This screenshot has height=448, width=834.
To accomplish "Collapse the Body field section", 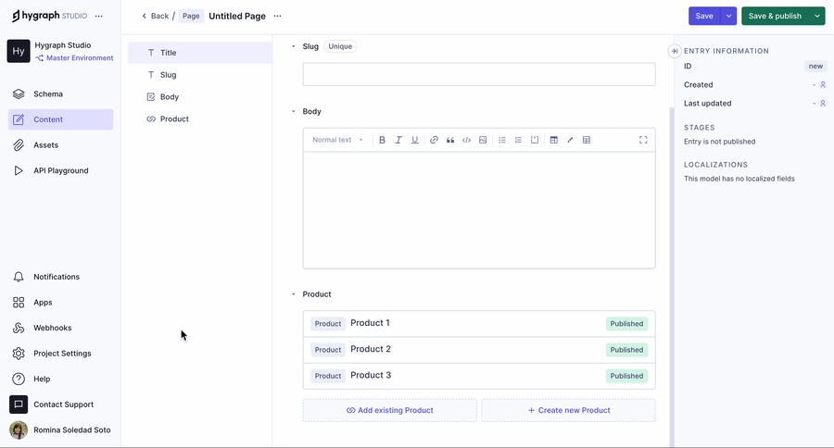I will [294, 111].
